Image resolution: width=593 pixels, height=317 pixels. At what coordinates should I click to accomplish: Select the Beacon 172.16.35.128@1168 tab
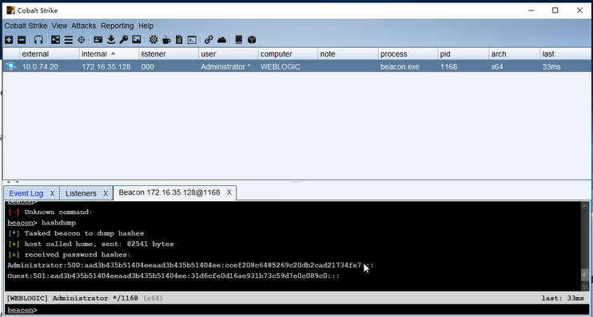tap(169, 192)
